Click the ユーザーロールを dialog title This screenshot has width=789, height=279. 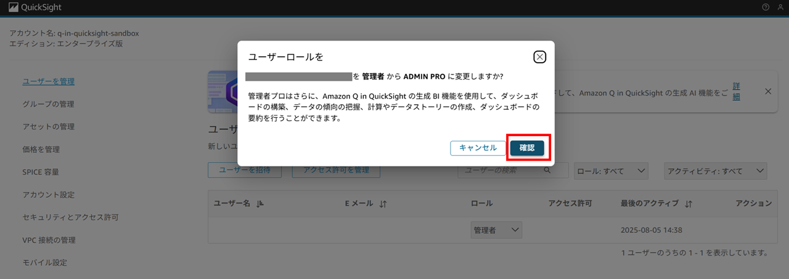pos(285,57)
